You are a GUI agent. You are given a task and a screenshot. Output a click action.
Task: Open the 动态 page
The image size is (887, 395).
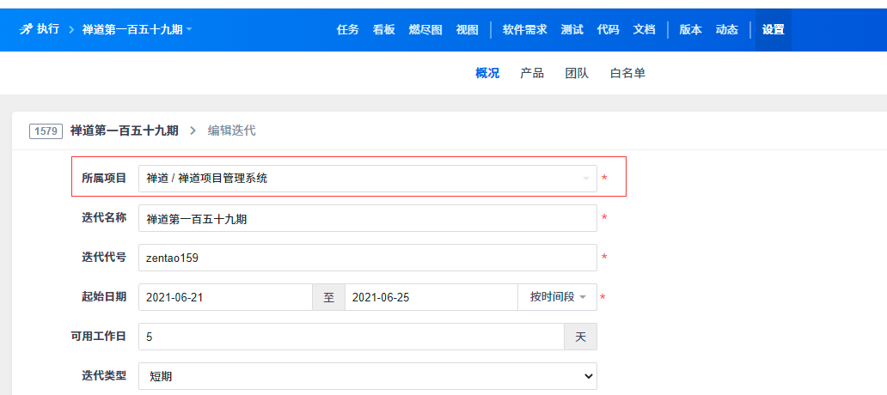727,30
